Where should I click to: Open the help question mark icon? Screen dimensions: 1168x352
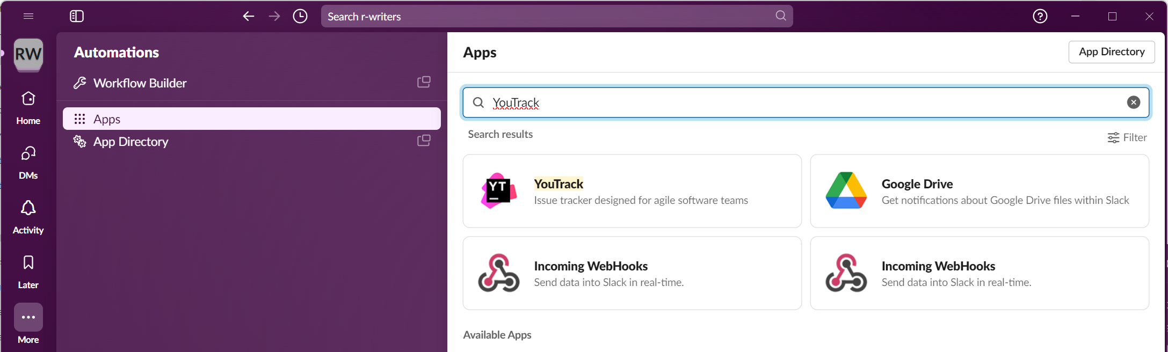[1040, 17]
